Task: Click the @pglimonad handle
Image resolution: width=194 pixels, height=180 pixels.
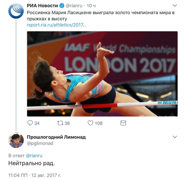Action: [40, 143]
